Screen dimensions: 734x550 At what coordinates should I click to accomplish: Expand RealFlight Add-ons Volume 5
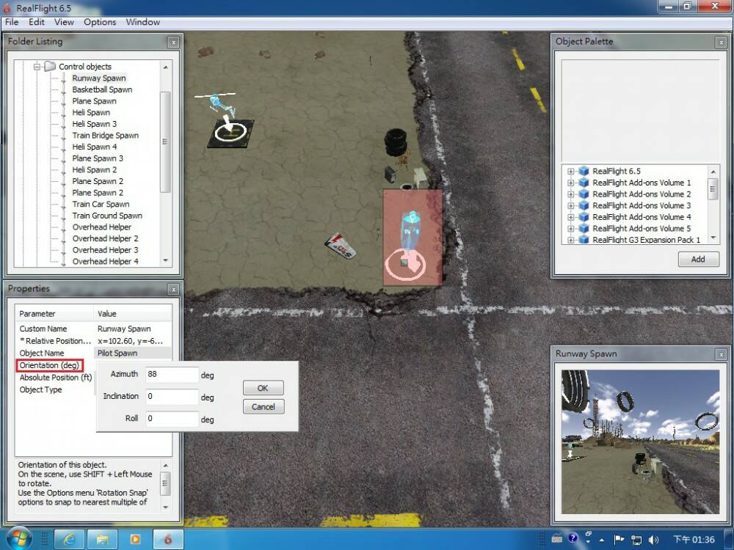point(570,229)
